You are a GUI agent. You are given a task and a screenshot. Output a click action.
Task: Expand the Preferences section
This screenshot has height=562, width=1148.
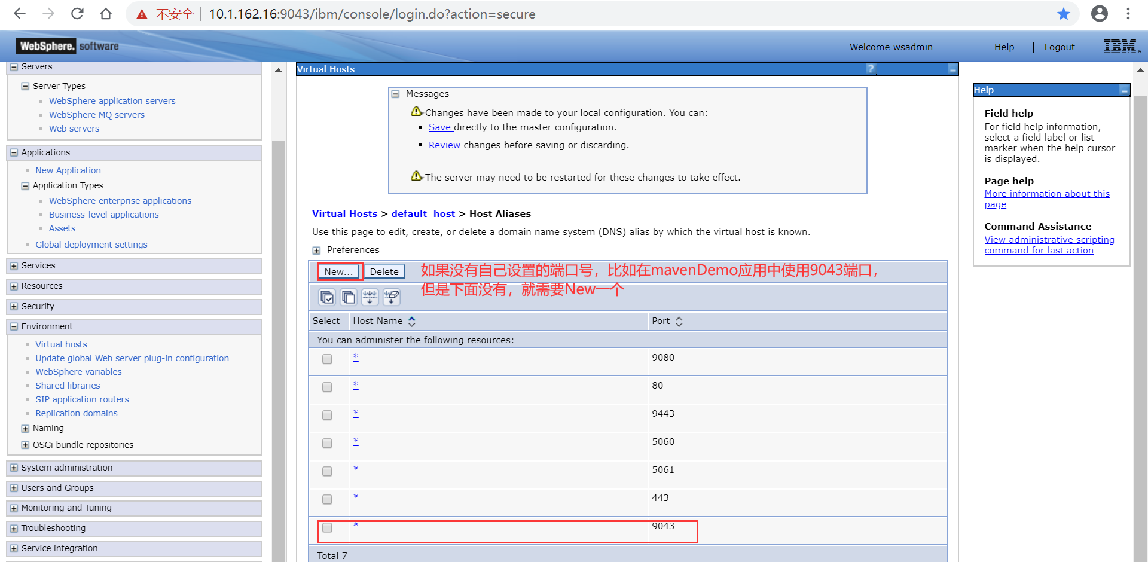[x=316, y=250]
